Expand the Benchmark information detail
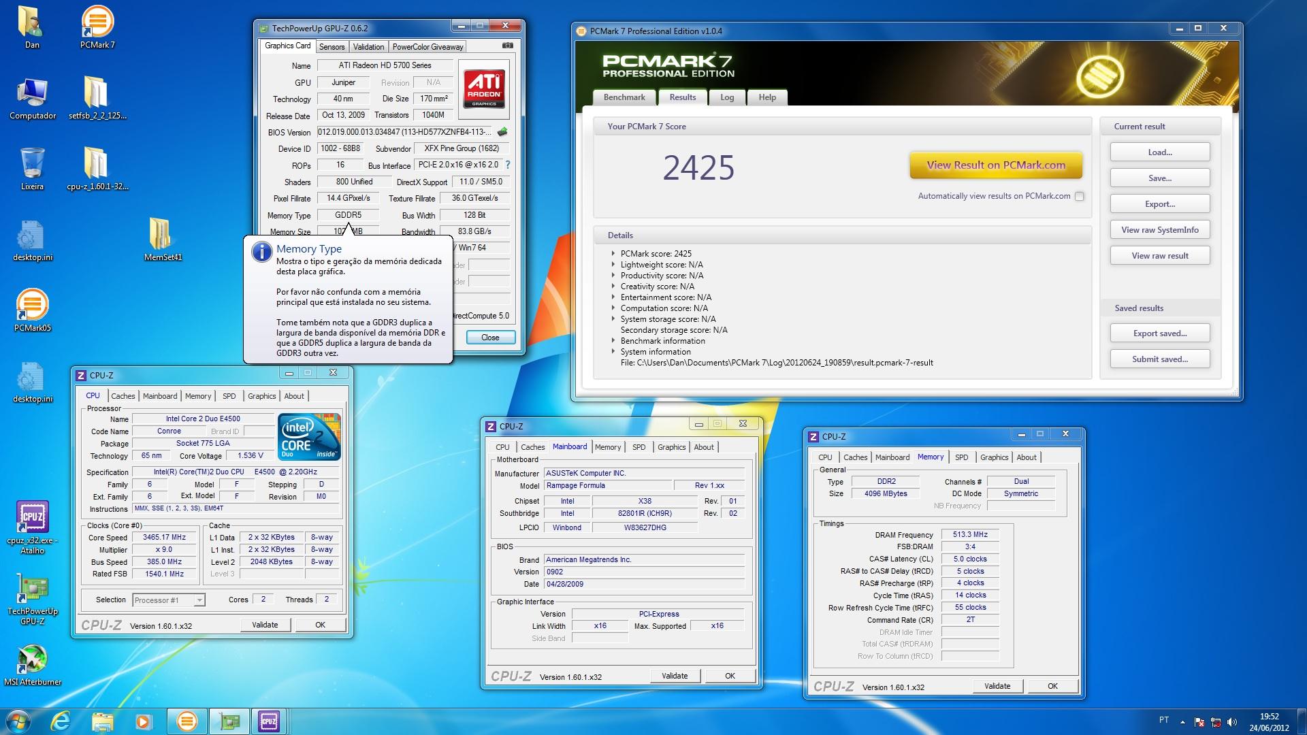Viewport: 1307px width, 735px height. 613,341
